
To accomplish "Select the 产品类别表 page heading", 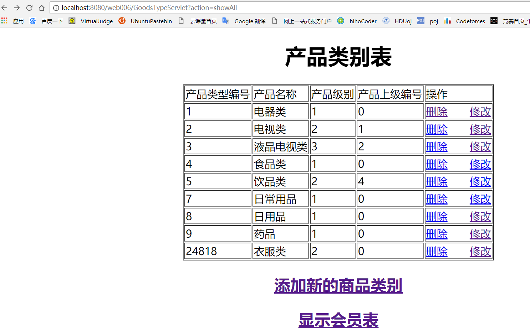I will 338,57.
